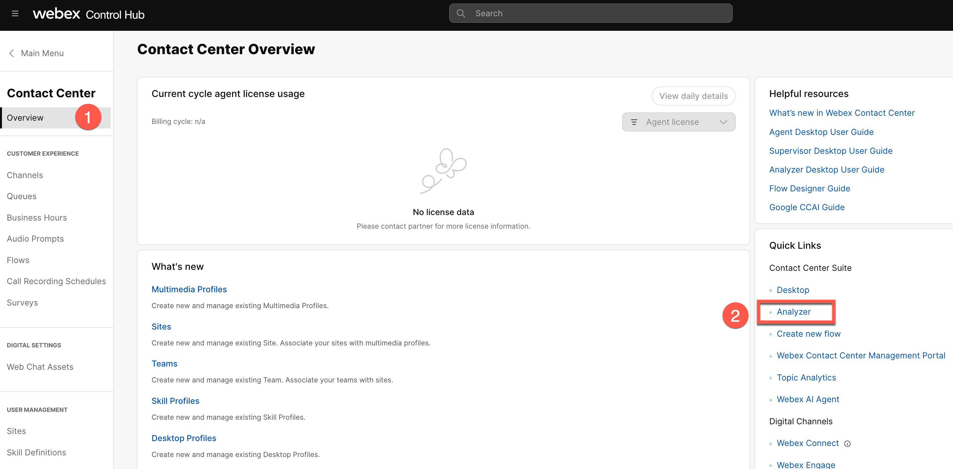Click inside the Search field
Screen dimensions: 953x469
(555, 13)
